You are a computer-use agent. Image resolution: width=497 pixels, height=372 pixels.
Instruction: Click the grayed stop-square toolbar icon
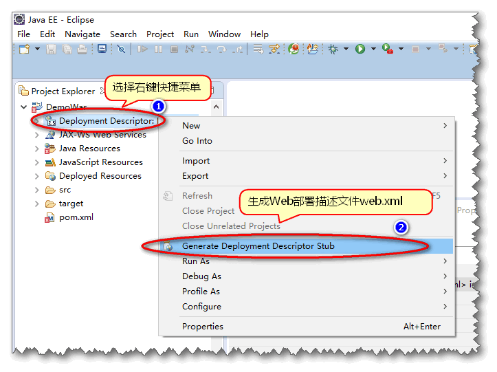click(415, 49)
